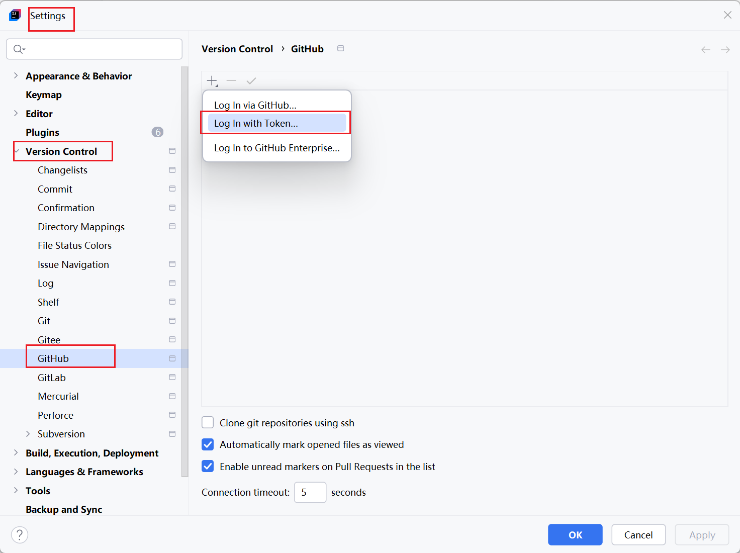Image resolution: width=740 pixels, height=553 pixels.
Task: Click the forward navigation arrow
Action: coord(725,49)
